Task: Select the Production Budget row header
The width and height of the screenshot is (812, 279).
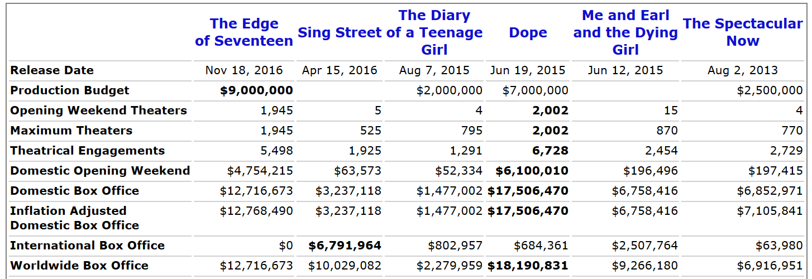Action: [70, 90]
